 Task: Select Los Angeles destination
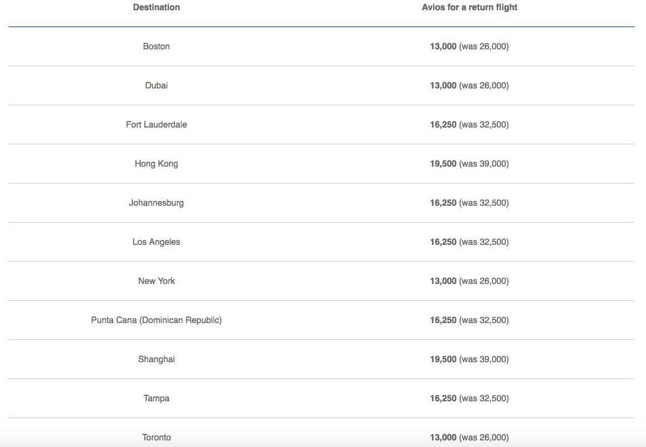click(156, 242)
